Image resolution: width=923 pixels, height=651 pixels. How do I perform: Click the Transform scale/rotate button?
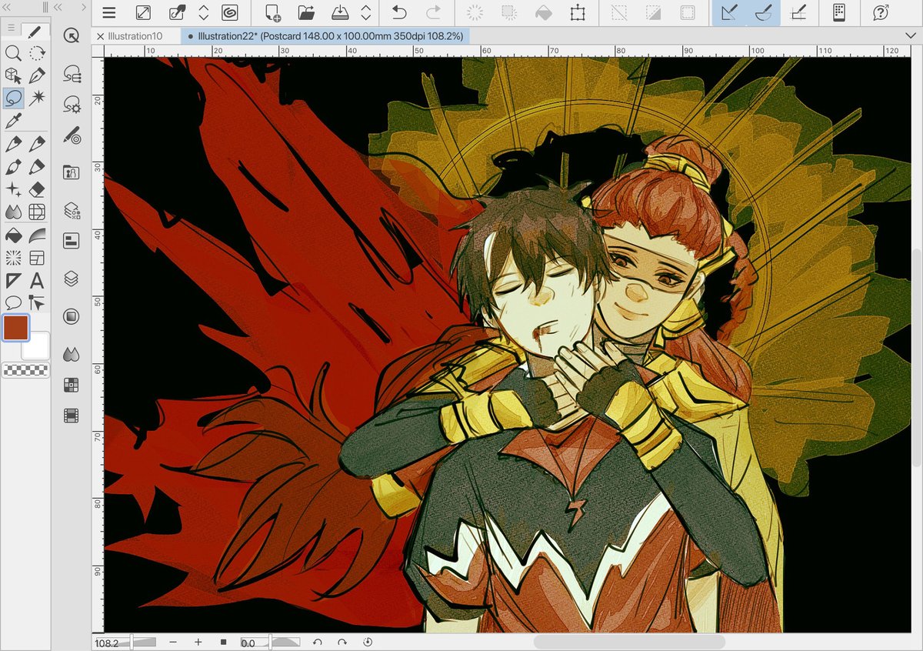click(x=577, y=12)
